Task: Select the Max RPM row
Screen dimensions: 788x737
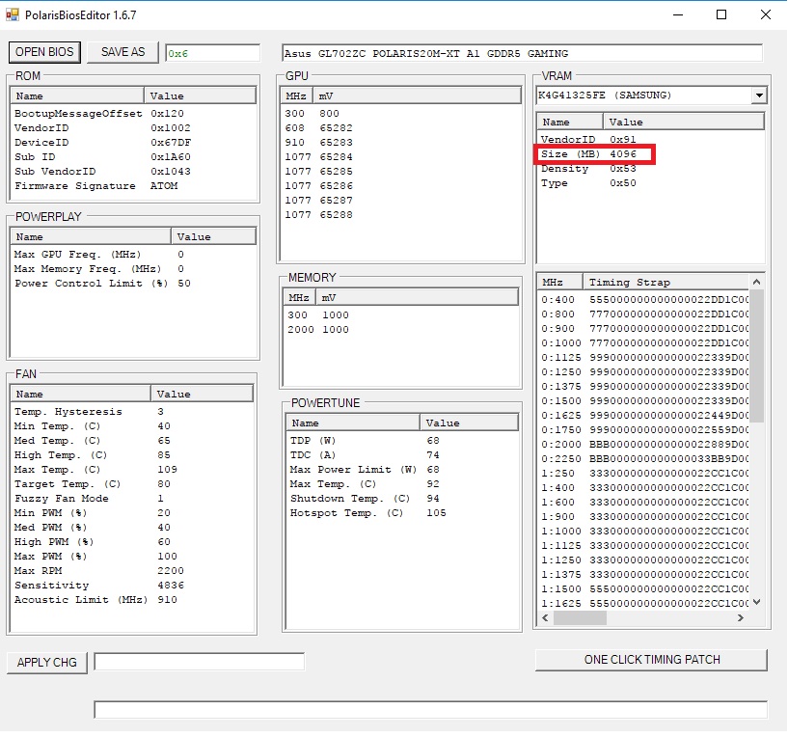Action: [132, 571]
